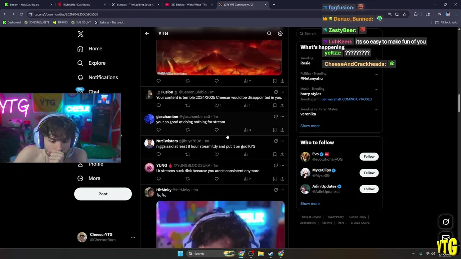The height and width of the screenshot is (259, 461).
Task: Reply to YUNG's post
Action: [x=158, y=179]
